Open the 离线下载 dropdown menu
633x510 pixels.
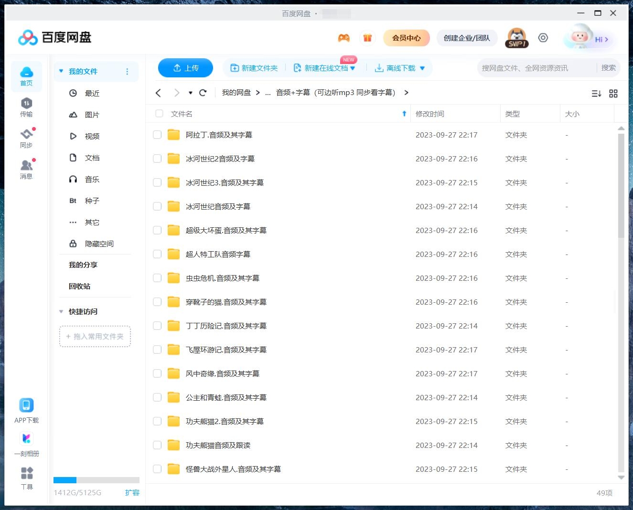(422, 68)
